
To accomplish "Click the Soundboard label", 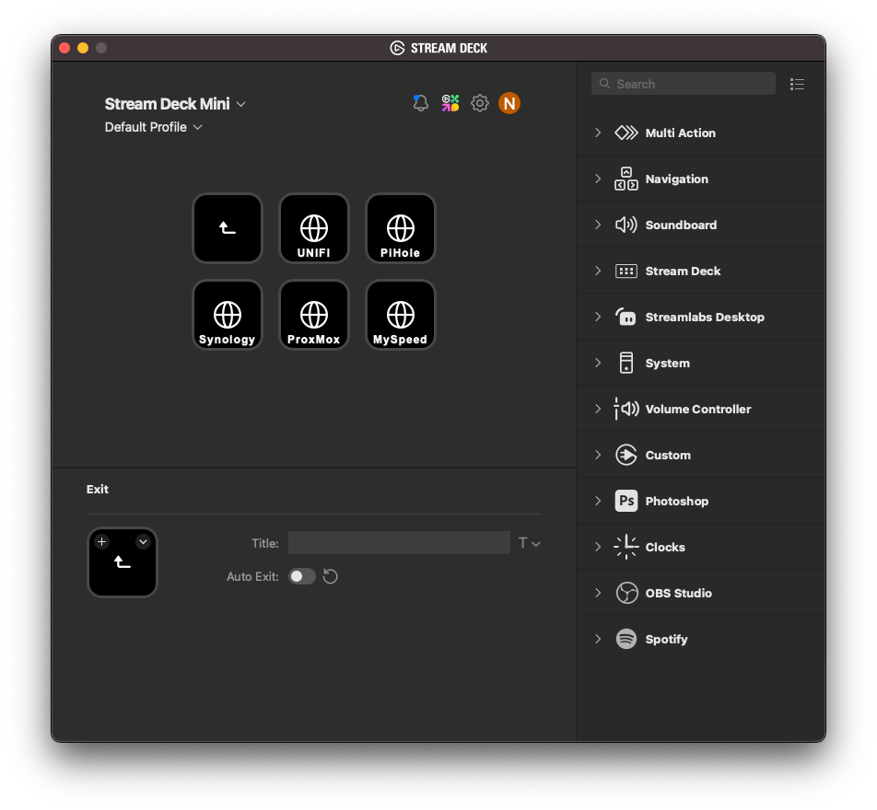I will [x=681, y=225].
